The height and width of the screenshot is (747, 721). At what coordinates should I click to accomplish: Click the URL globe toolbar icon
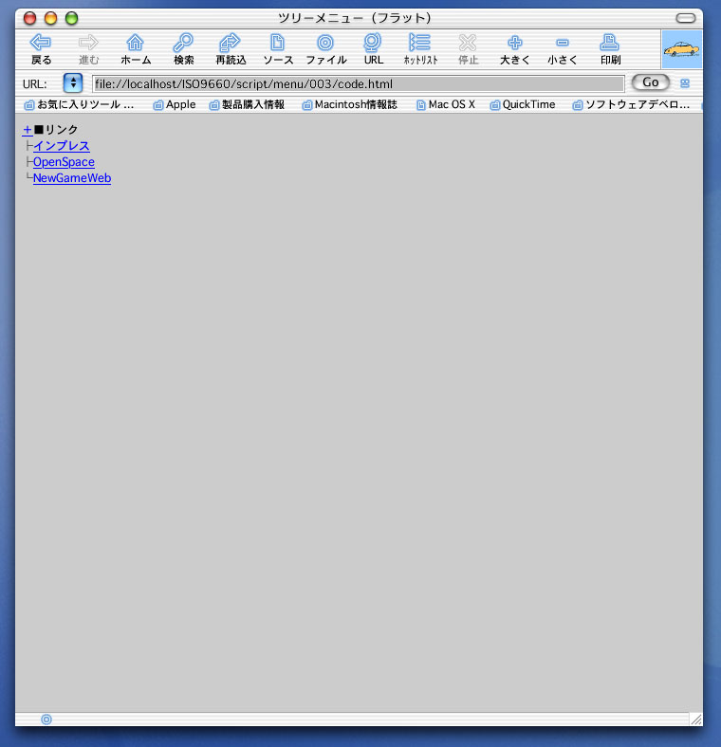tap(373, 43)
